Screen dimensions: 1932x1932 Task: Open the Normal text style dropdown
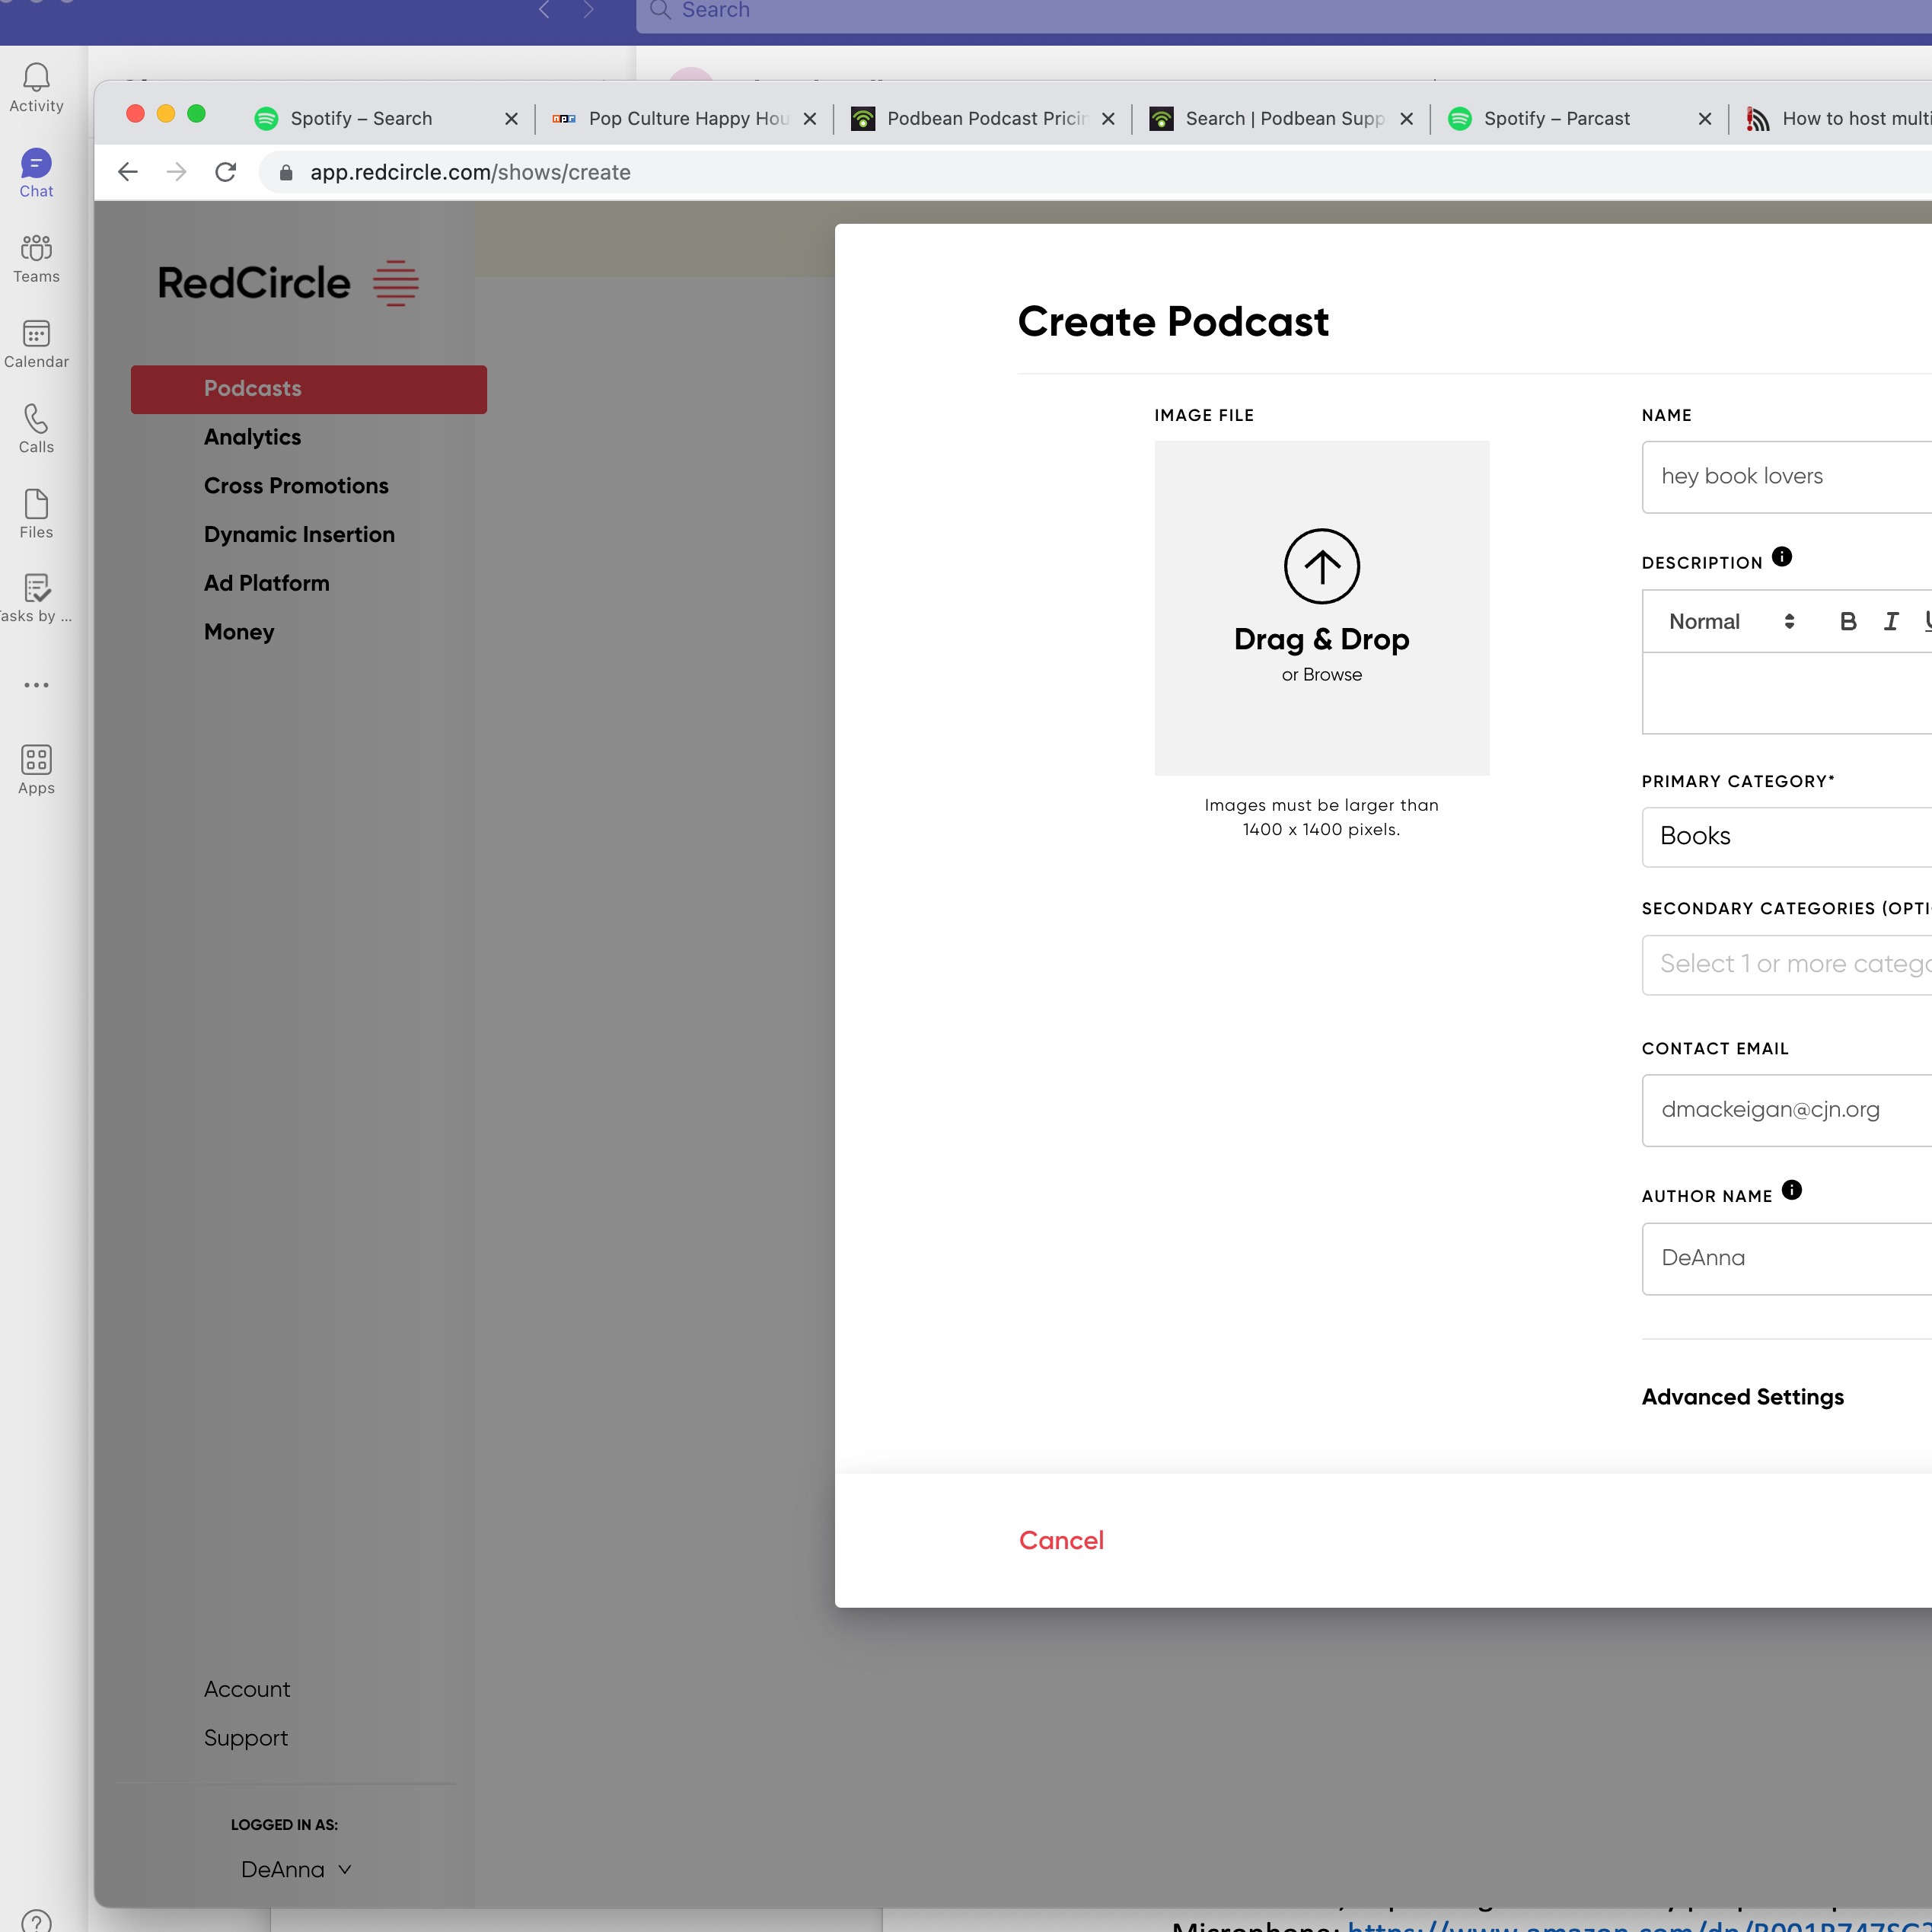click(1731, 621)
